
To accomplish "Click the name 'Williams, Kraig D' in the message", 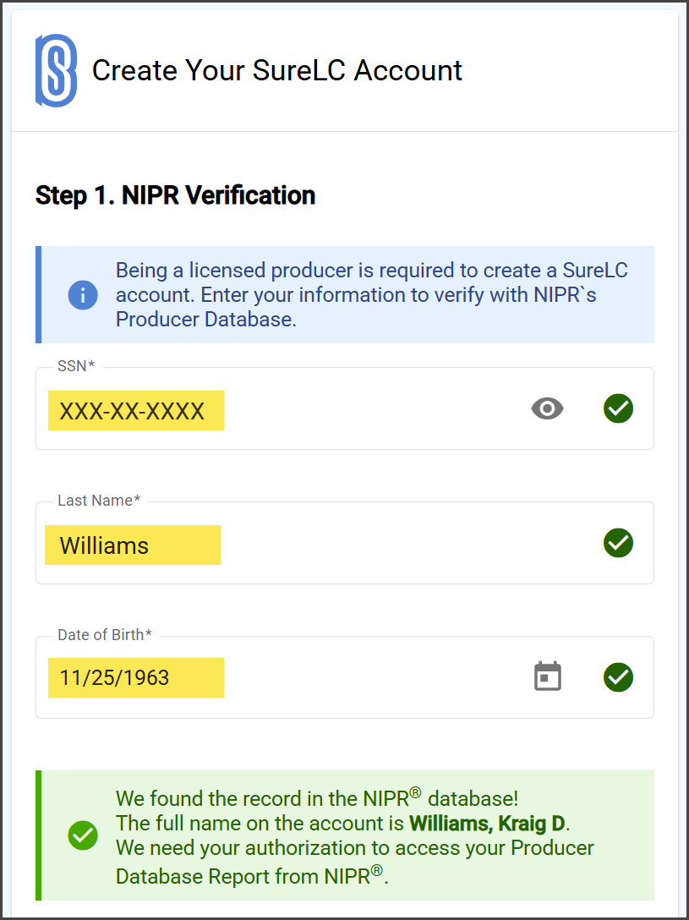I will pos(487,824).
